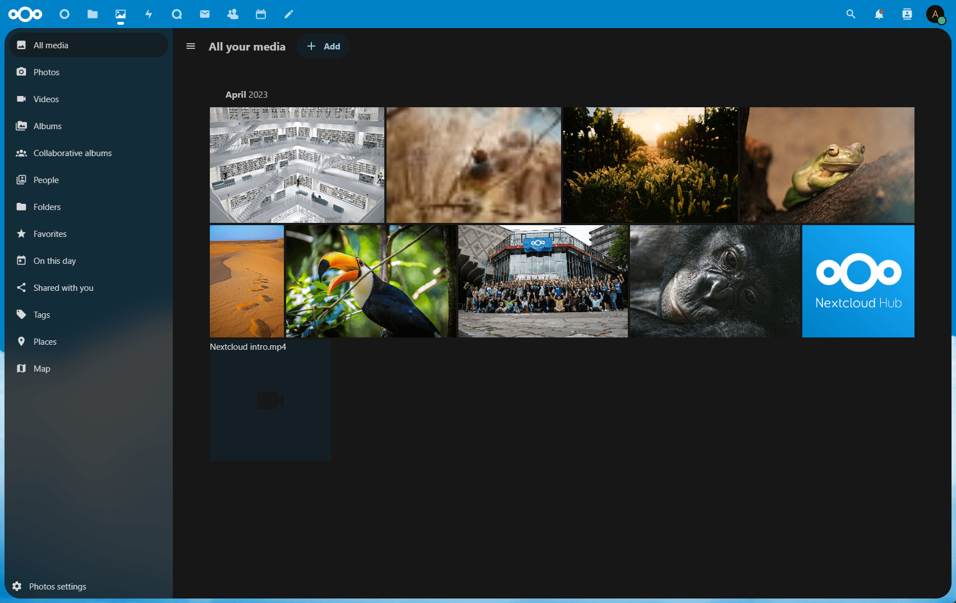Viewport: 956px width, 603px height.
Task: Show Favorites in sidebar
Action: (x=89, y=234)
